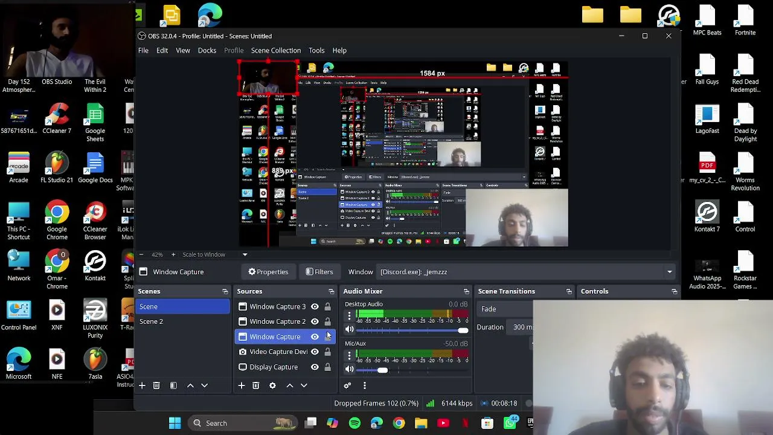Image resolution: width=773 pixels, height=435 pixels.
Task: Open preview scaling dropdown arrow
Action: click(x=245, y=254)
